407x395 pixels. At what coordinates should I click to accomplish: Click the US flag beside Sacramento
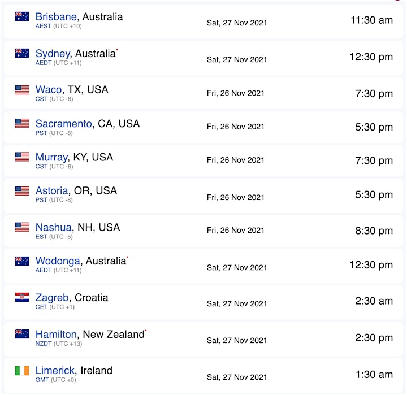pyautogui.click(x=22, y=123)
